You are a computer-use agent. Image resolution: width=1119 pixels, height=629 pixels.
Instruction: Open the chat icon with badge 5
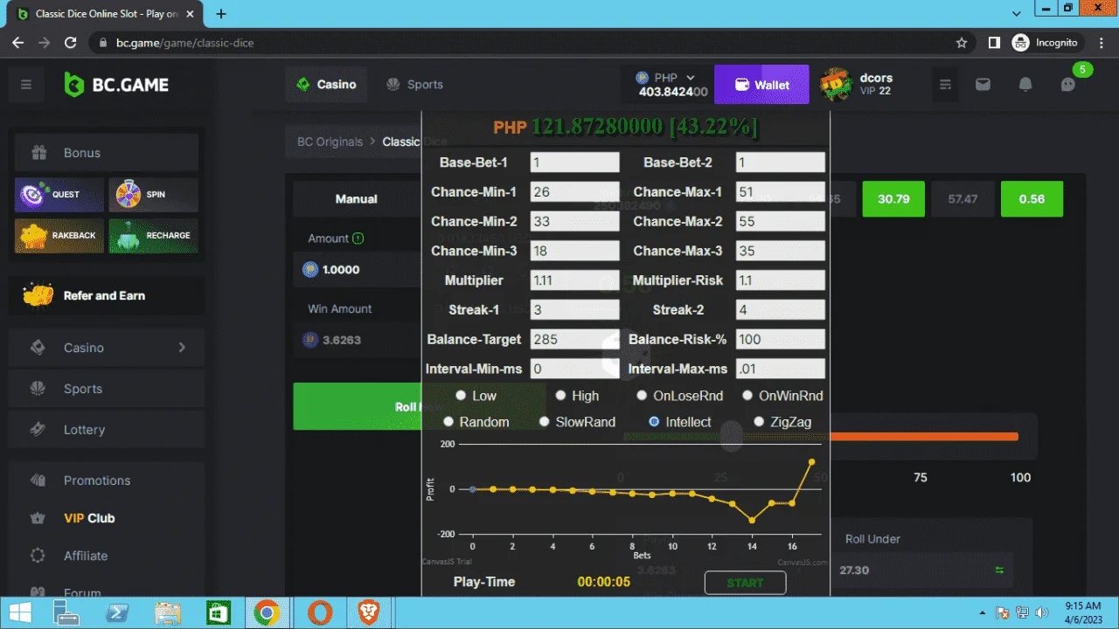pos(1068,85)
